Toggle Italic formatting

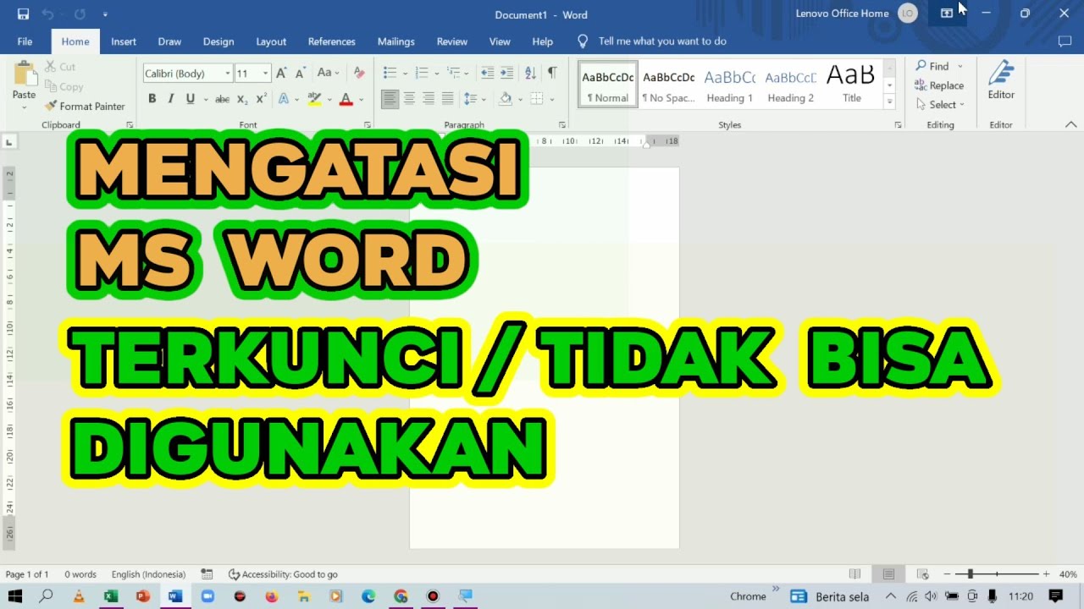click(x=171, y=99)
